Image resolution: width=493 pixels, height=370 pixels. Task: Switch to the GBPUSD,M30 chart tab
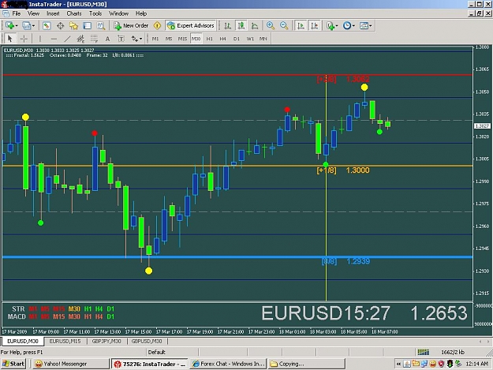coord(147,341)
